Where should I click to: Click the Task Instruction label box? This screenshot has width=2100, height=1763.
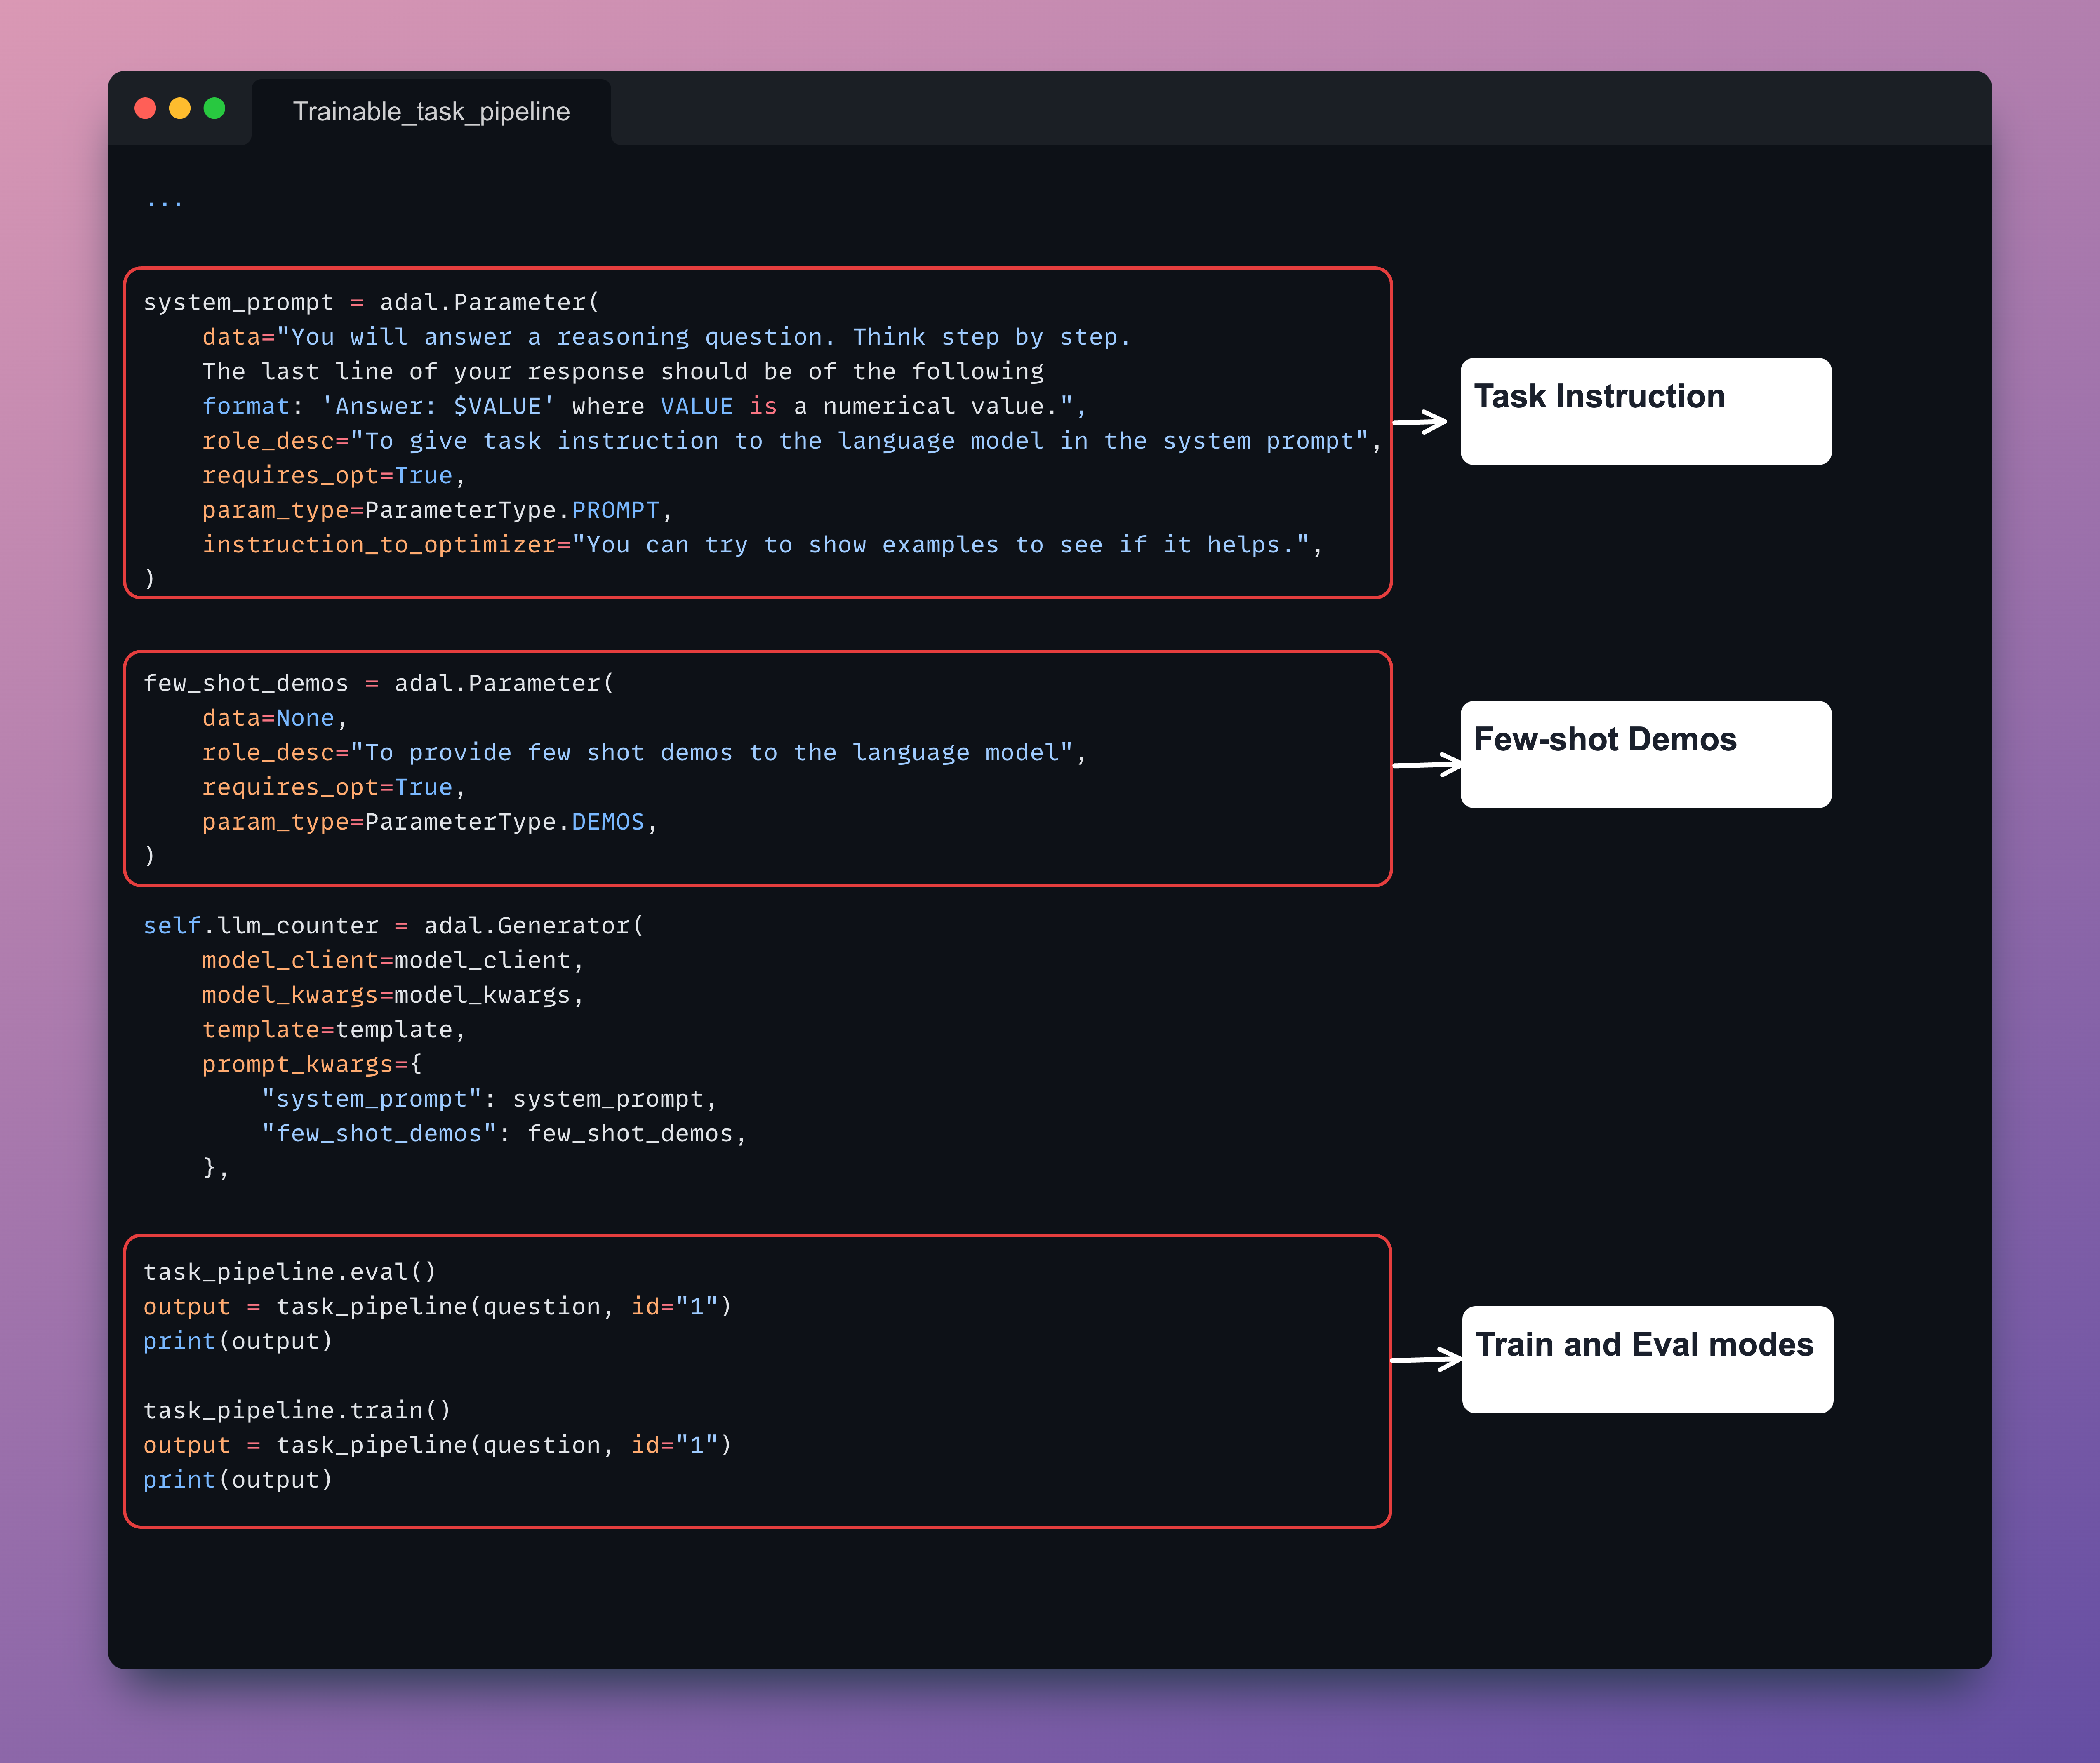1645,411
